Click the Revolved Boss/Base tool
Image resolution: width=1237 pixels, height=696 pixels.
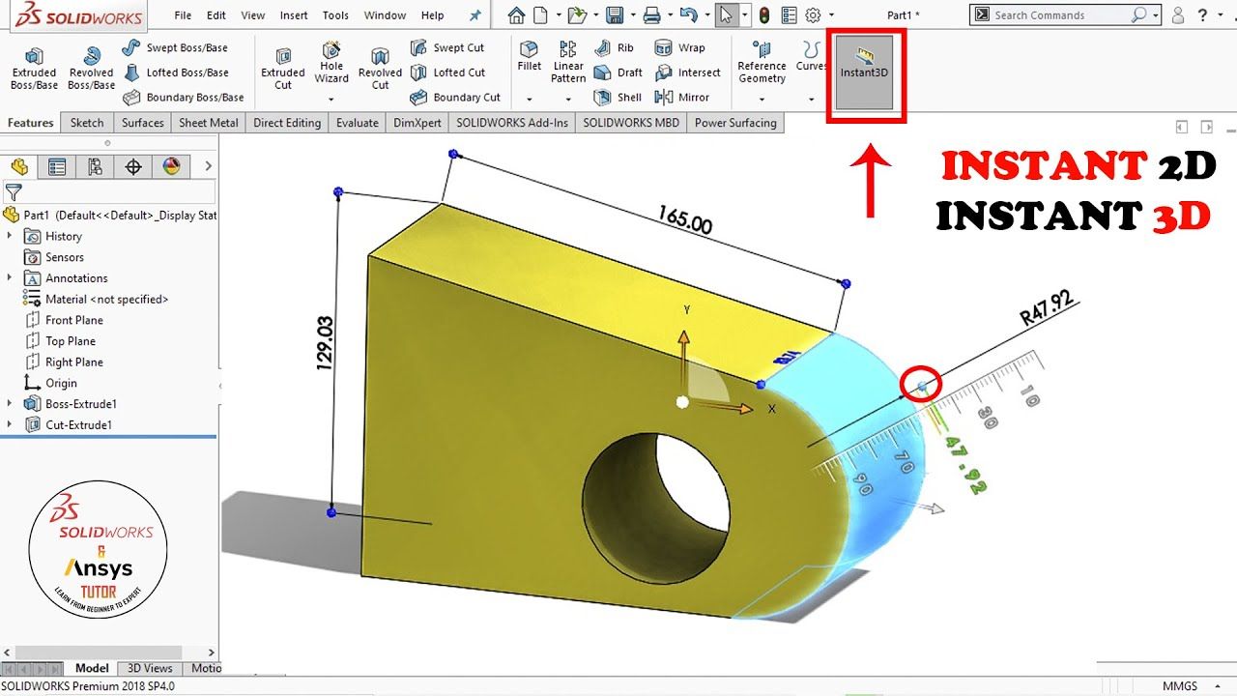[91, 68]
